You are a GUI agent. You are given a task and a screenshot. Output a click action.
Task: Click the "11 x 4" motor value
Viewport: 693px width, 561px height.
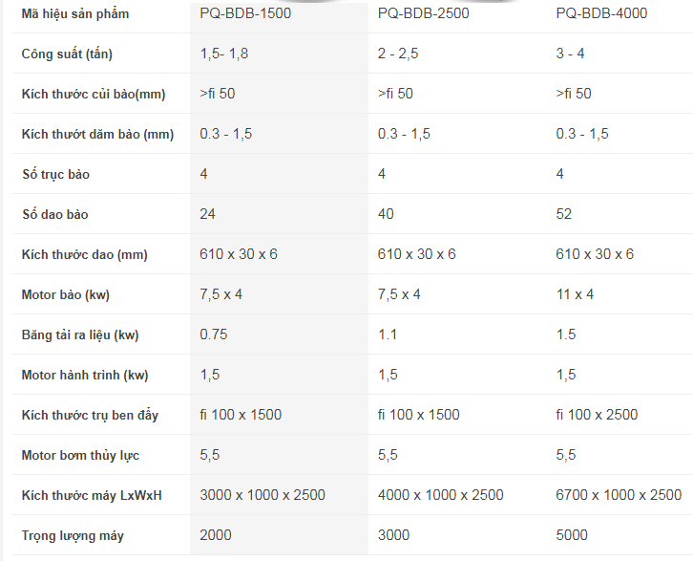(x=575, y=294)
